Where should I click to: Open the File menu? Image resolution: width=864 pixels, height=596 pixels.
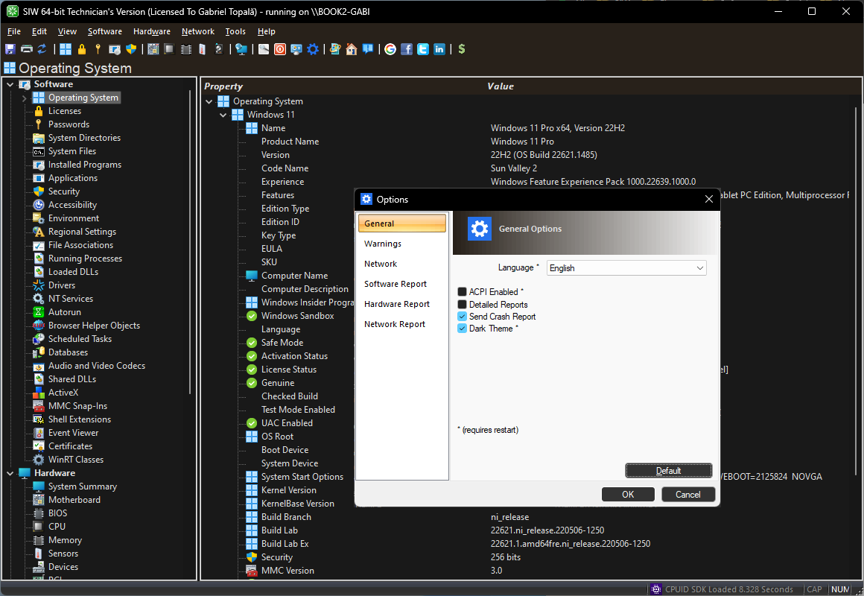pos(13,31)
